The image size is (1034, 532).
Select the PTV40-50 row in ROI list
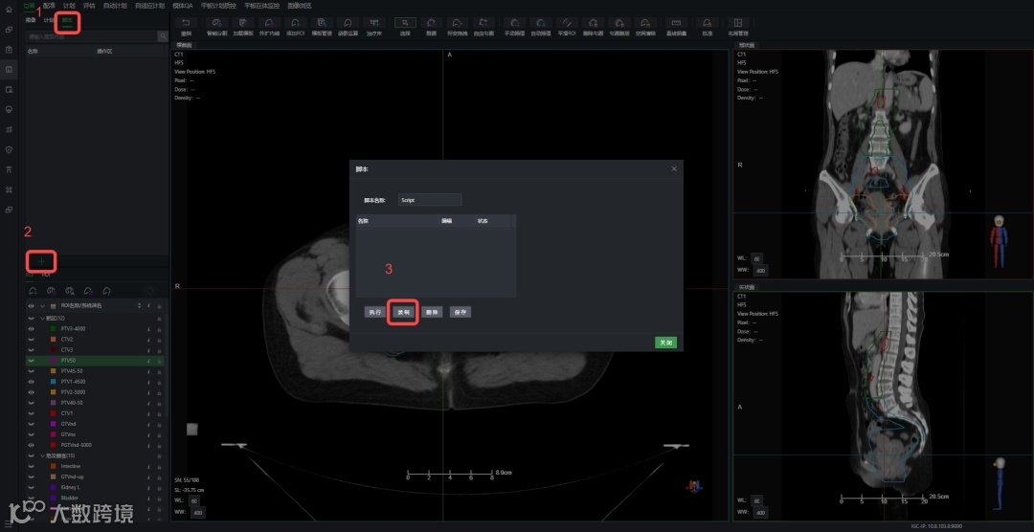[96, 403]
